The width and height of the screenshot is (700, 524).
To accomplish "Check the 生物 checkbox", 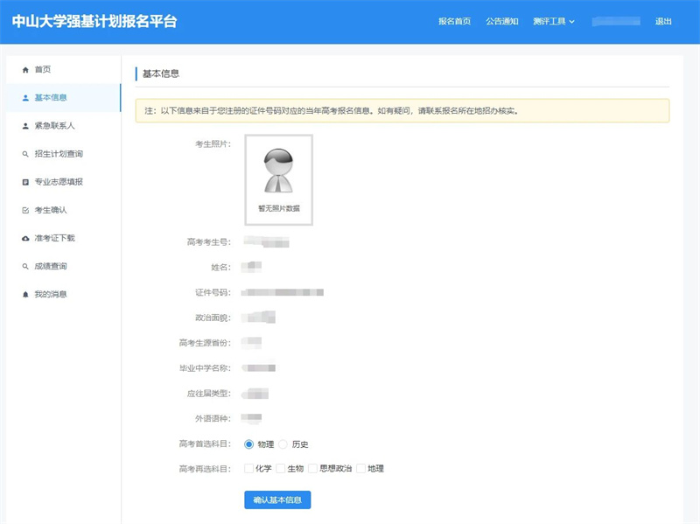I will [x=281, y=468].
